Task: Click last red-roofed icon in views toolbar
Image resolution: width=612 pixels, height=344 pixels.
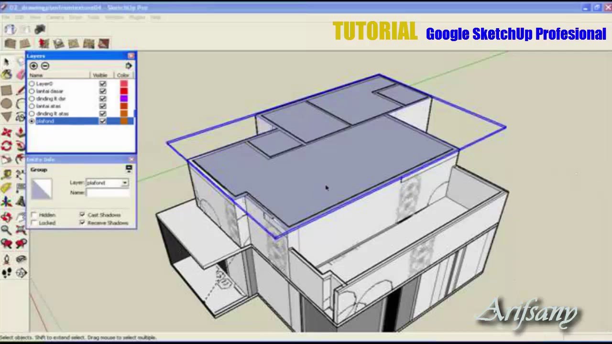Action: click(x=104, y=44)
